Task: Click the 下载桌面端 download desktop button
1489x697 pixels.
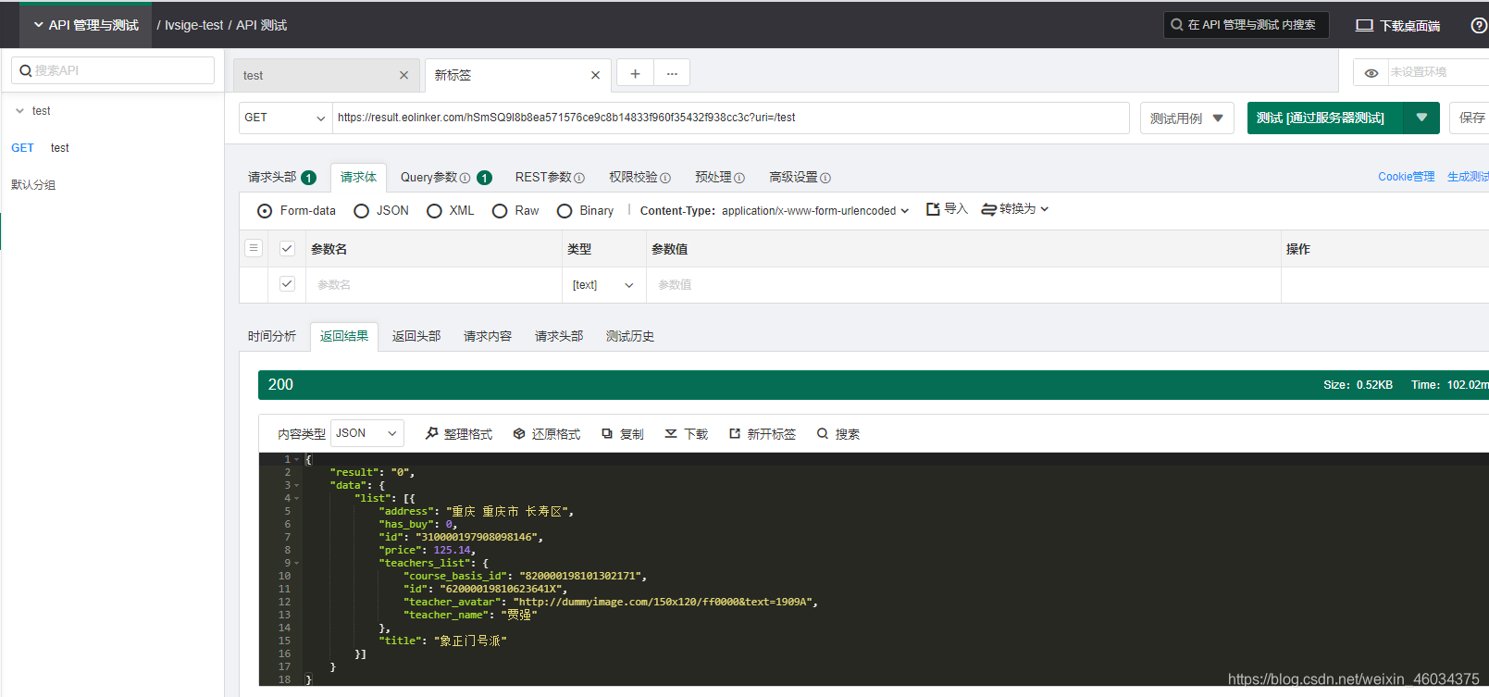Action: (1398, 25)
